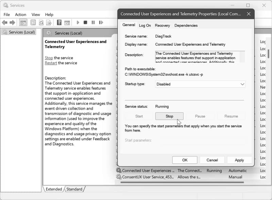Click the Stop Service square toolbar icon
Image resolution: width=272 pixels, height=200 pixels.
[85, 22]
